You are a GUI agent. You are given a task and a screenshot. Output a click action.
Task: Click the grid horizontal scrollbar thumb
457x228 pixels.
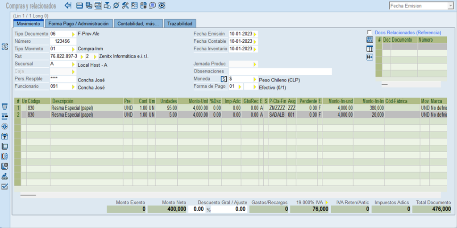tap(28, 195)
